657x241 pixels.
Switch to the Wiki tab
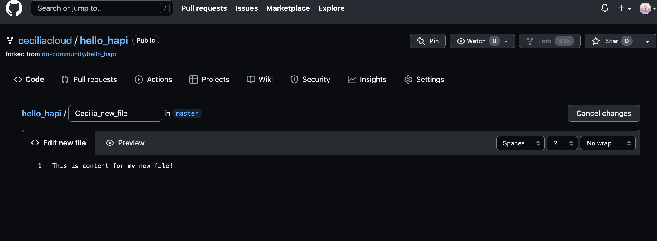coord(260,79)
